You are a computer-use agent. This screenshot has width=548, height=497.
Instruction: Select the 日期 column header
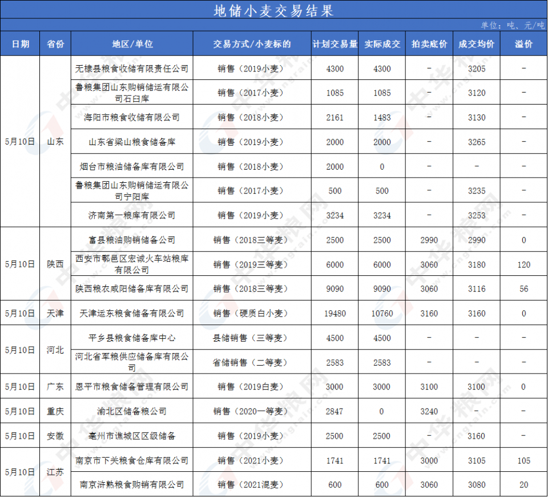click(21, 44)
